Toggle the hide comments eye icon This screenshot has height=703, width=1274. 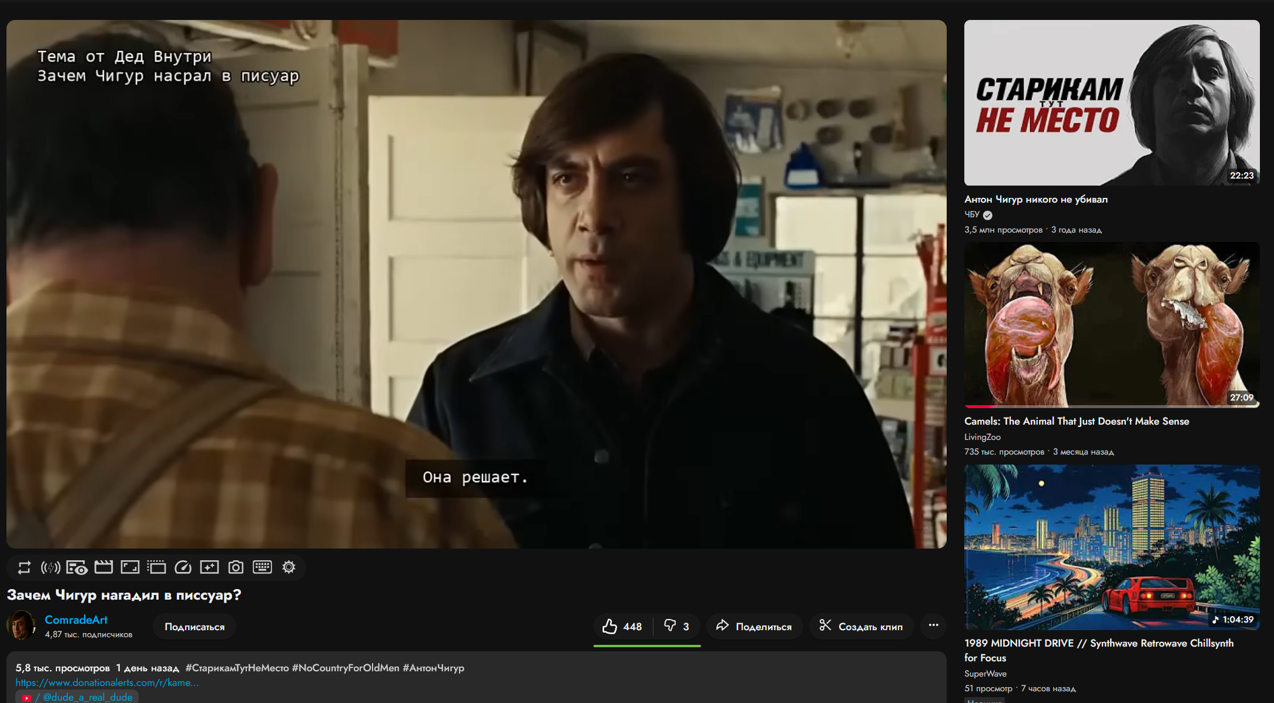coord(76,567)
